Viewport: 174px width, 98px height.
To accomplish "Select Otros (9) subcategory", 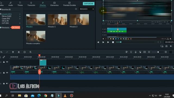I will [x=5, y=21].
